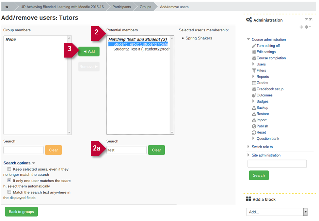319x221 pixels.
Task: Click Potential members list scroll down arrow
Action: [172, 132]
